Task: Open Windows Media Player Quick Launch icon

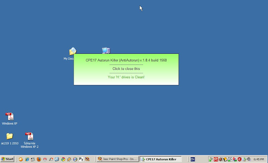Action: coord(75,159)
